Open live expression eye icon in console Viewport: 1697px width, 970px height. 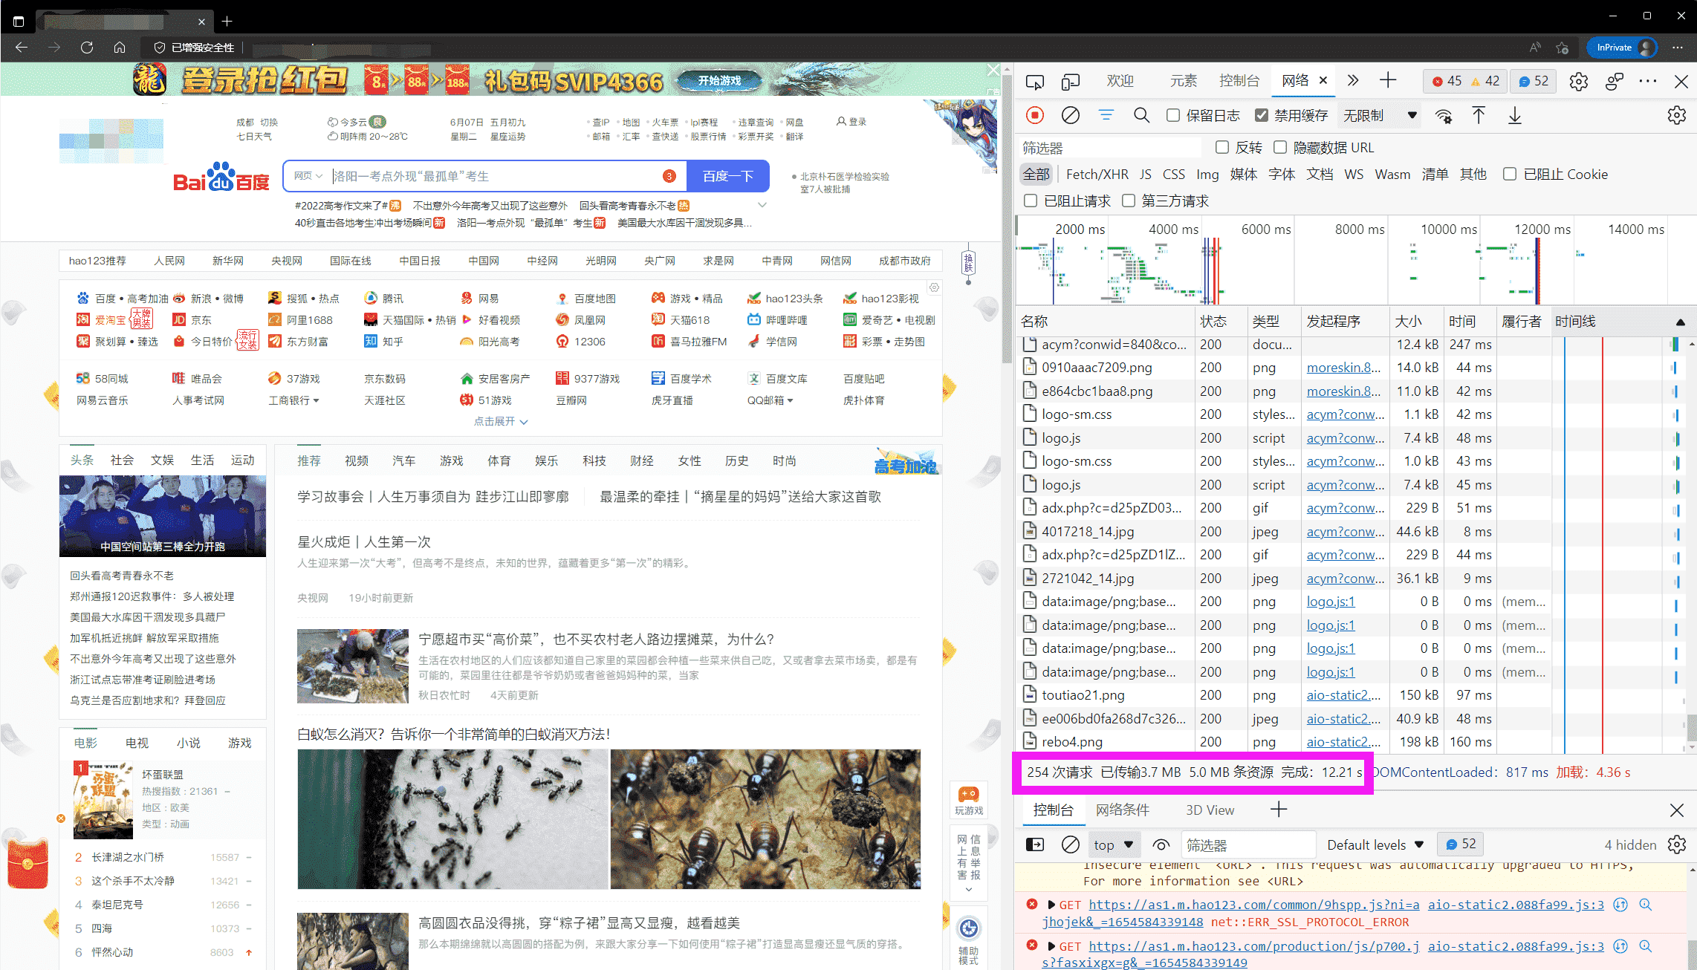coord(1162,844)
